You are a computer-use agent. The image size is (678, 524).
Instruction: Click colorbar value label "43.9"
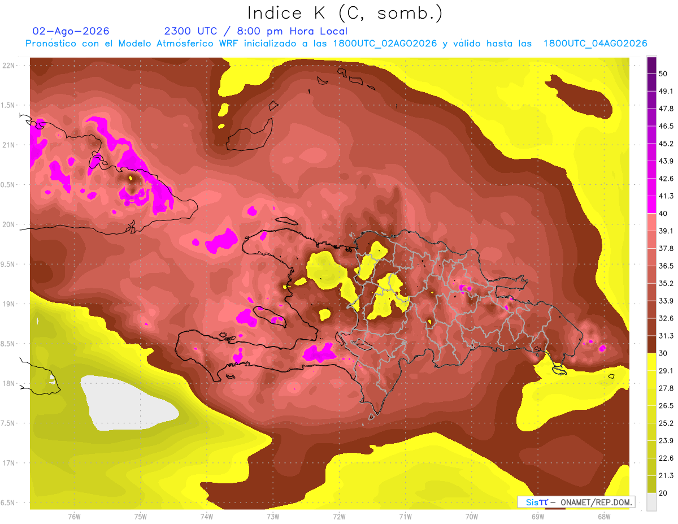click(x=666, y=162)
